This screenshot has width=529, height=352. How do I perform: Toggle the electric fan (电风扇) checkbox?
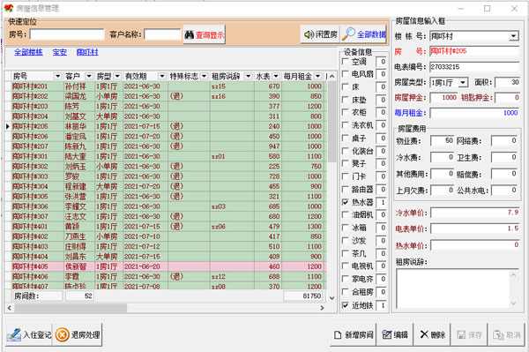pos(345,73)
